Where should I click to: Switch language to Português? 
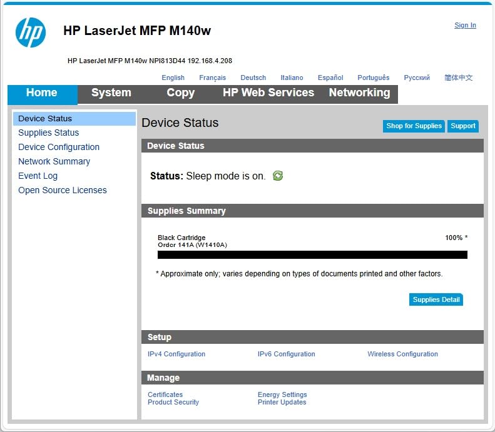click(x=374, y=78)
